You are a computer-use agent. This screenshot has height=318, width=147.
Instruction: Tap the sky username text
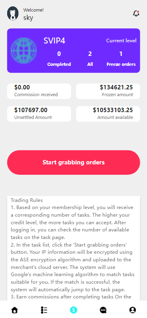point(28,18)
